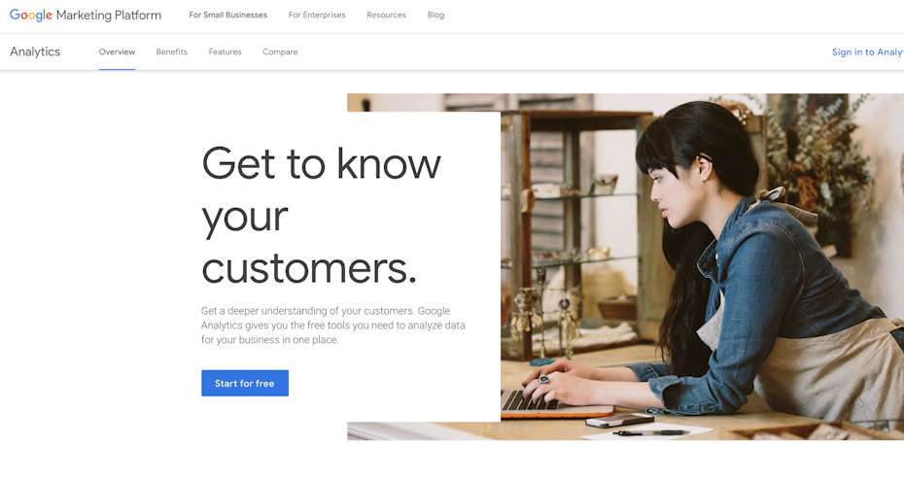
Task: Open the Marketing Platform home link
Action: point(109,15)
